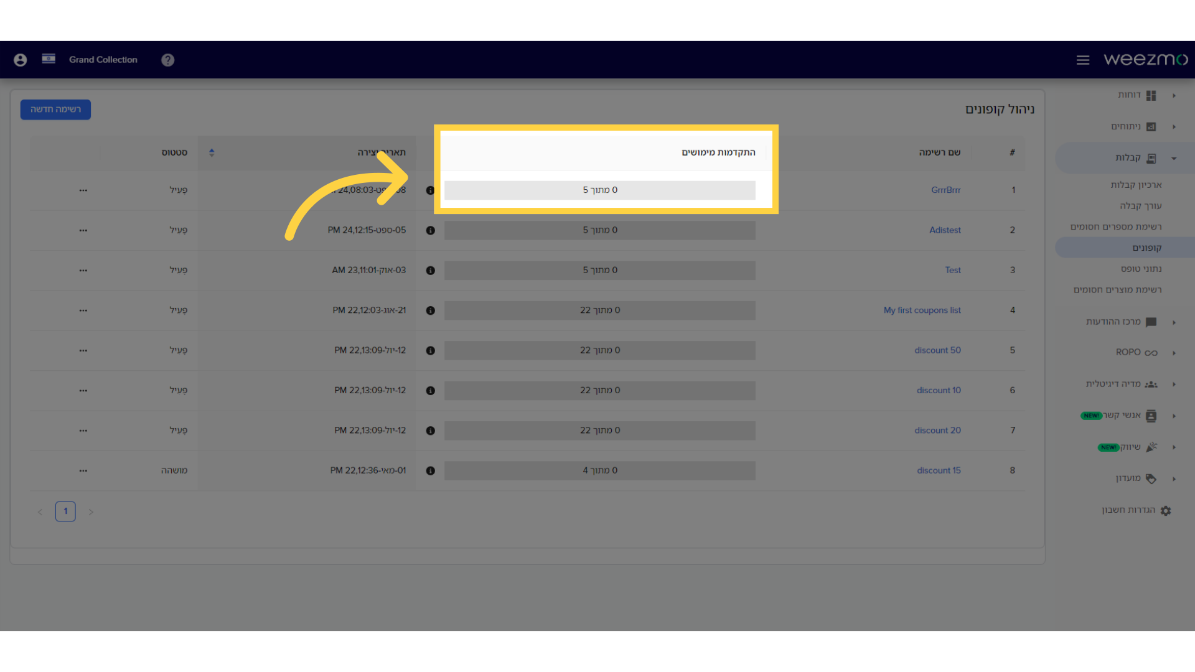
Task: Expand the ROPO arrow
Action: click(x=1174, y=353)
